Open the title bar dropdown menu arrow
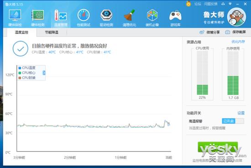This screenshot has width=251, height=168. 230,4
